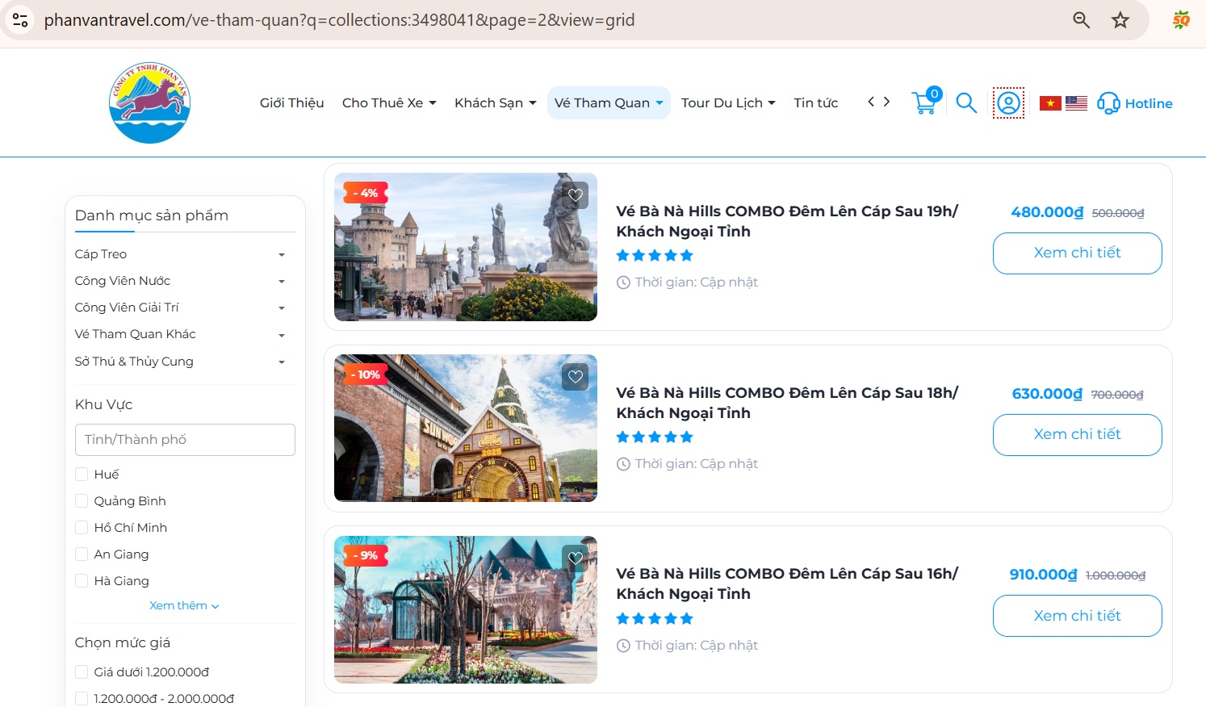Enable the Hồ Chí Minh filter checkbox
Screen dimensions: 1206x707
point(82,528)
